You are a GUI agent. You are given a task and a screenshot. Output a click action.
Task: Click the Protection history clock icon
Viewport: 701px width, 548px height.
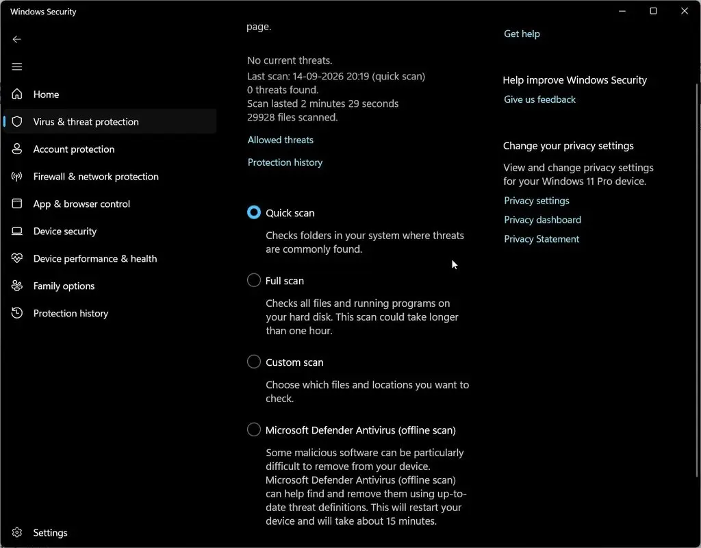click(x=17, y=312)
